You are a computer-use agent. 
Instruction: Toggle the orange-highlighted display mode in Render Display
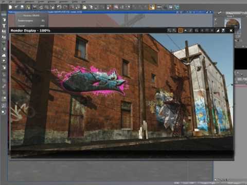click(x=180, y=30)
